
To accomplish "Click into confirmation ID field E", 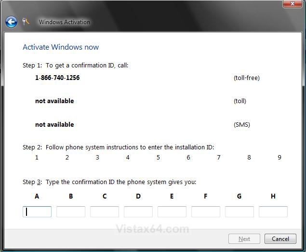I will click(x=172, y=212).
